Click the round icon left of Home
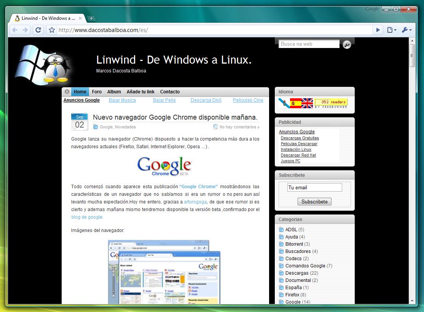This screenshot has height=312, width=424. pyautogui.click(x=67, y=91)
